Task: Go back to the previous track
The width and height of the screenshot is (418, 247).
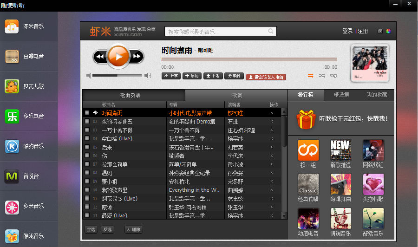Action: (x=100, y=57)
